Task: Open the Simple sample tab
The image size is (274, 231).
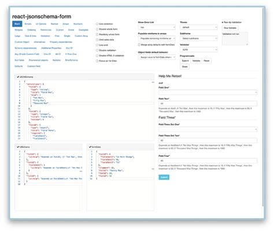Action: click(x=28, y=24)
